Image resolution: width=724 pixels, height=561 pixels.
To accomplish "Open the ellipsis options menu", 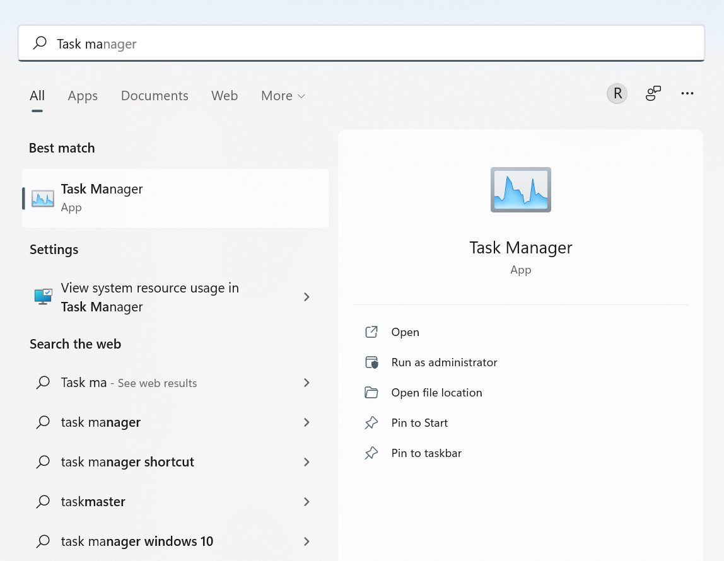I will (687, 93).
